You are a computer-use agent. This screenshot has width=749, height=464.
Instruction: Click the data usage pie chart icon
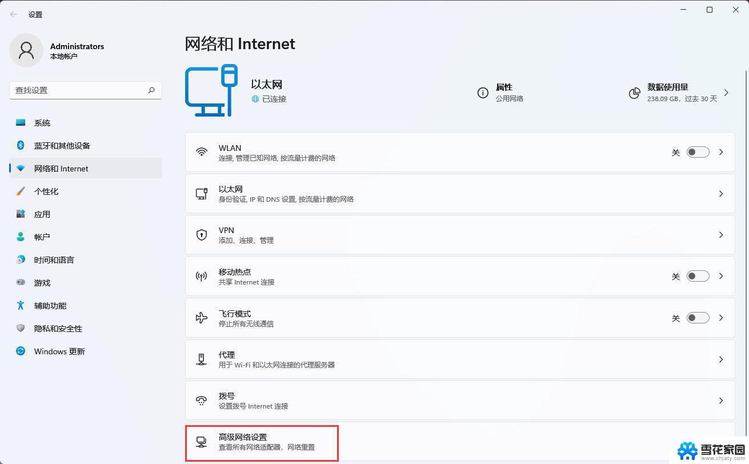[x=634, y=93]
